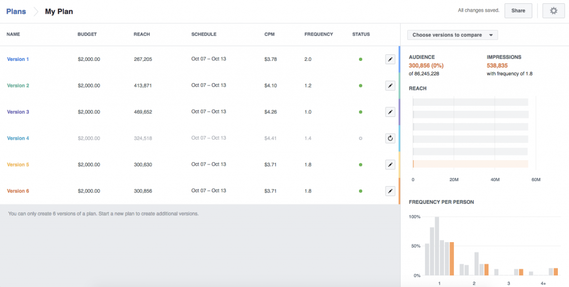This screenshot has height=287, width=569.
Task: Click the edit pencil for Version 3
Action: click(390, 112)
